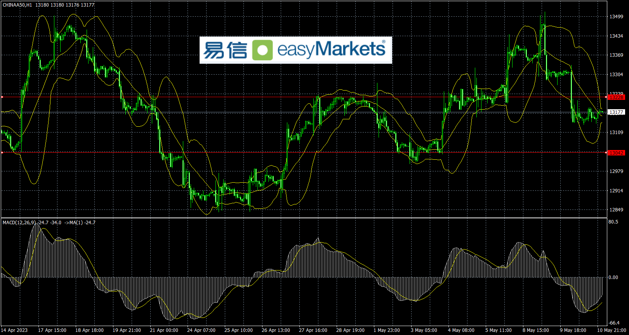Click the 13434 price axis label
The height and width of the screenshot is (335, 629).
(x=616, y=36)
